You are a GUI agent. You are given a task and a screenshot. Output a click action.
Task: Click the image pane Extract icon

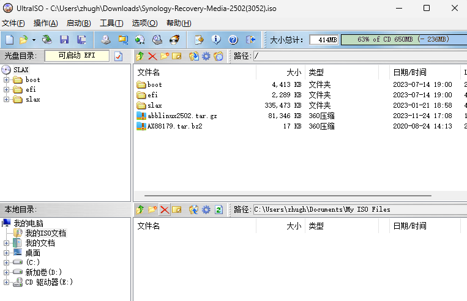(194, 56)
